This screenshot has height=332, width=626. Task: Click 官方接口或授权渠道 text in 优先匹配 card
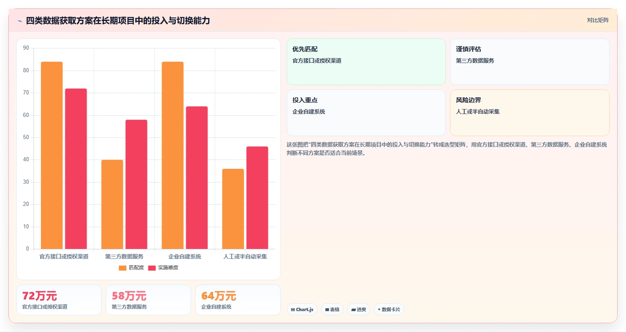(317, 61)
